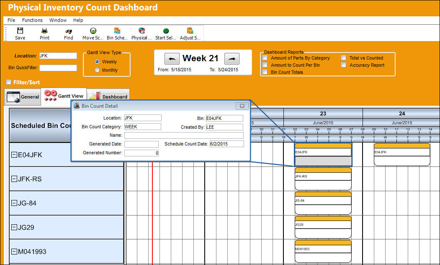Open the Window menu
Viewport: 440px width, 265px height.
[58, 20]
